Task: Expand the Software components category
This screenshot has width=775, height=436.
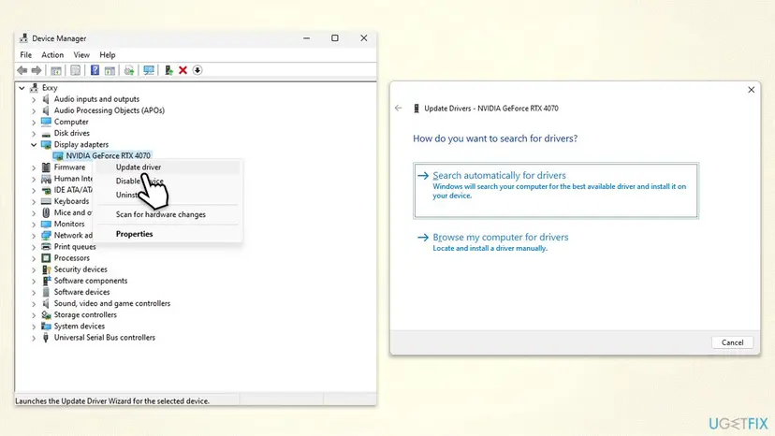Action: [x=34, y=281]
